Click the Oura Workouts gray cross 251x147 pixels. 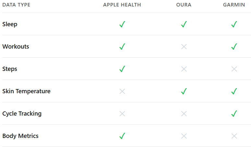coord(184,47)
